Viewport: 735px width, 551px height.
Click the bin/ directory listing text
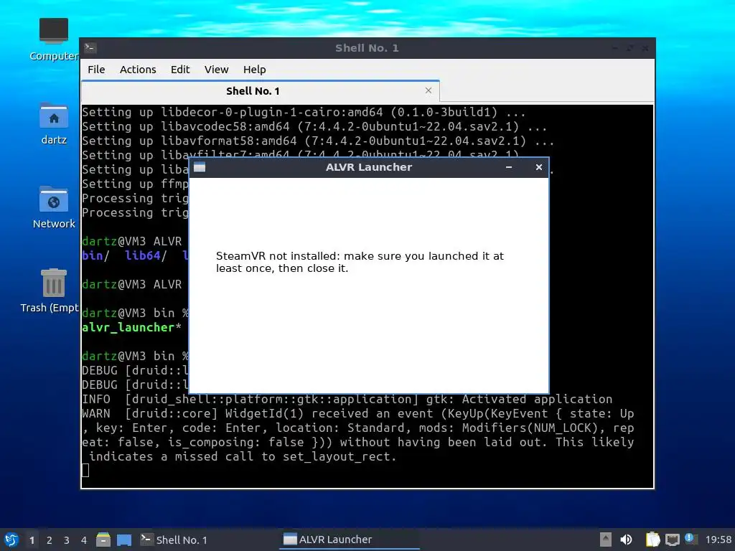(x=95, y=255)
